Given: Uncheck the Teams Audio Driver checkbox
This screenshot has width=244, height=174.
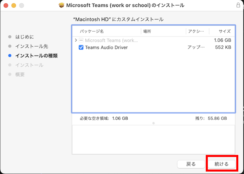Looking at the screenshot, I should coord(81,47).
